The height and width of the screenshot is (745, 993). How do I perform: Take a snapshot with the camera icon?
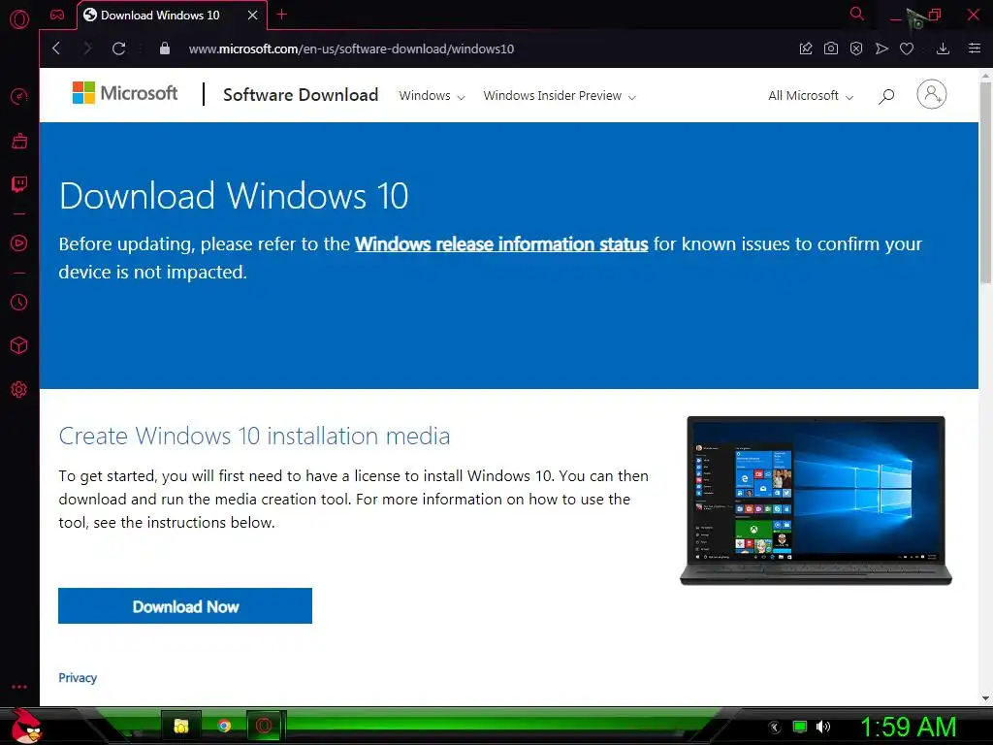pos(831,49)
